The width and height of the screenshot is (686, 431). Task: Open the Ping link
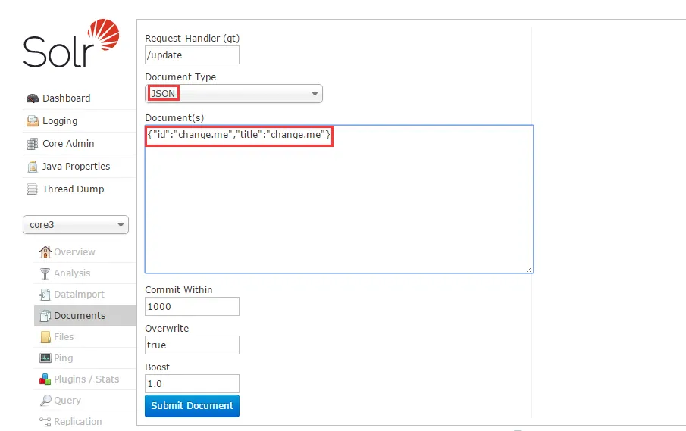tap(64, 358)
